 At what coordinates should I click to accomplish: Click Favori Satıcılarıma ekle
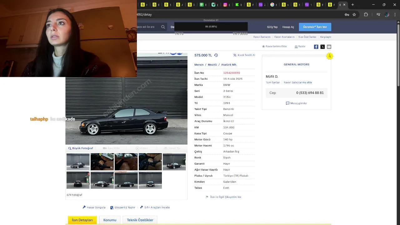tap(298, 82)
